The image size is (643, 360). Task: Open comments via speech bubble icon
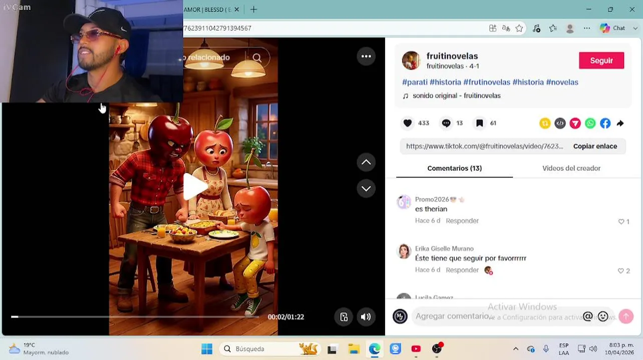click(446, 123)
